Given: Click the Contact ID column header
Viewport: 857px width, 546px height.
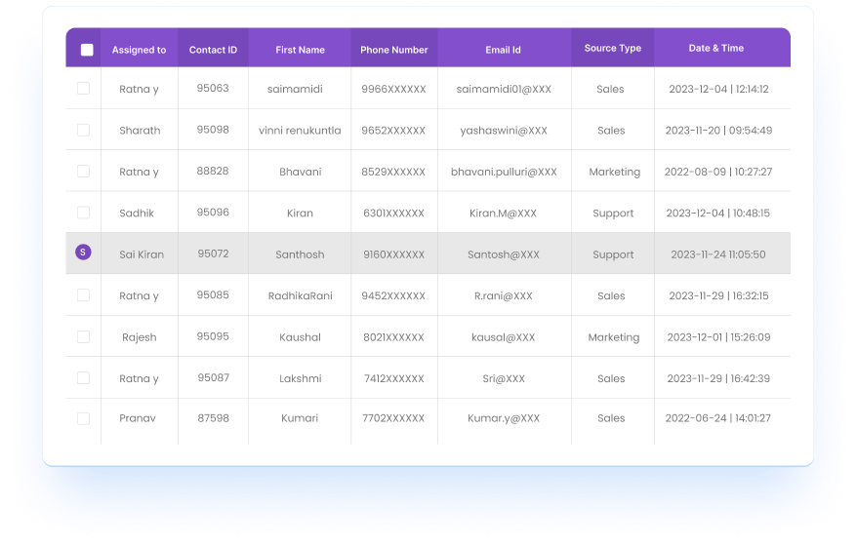Looking at the screenshot, I should 213,50.
